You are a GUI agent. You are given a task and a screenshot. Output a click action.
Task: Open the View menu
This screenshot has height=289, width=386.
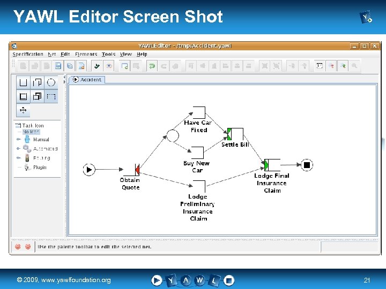[126, 54]
